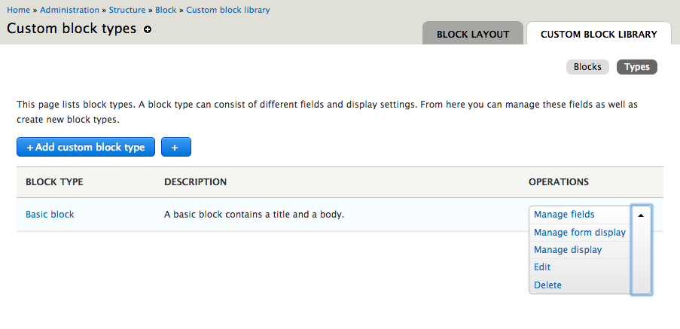Open the Blocks secondary tab
The height and width of the screenshot is (329, 680).
click(587, 67)
